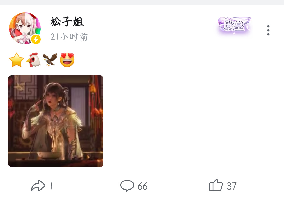Open 松子姐's profile avatar

[x=25, y=28]
